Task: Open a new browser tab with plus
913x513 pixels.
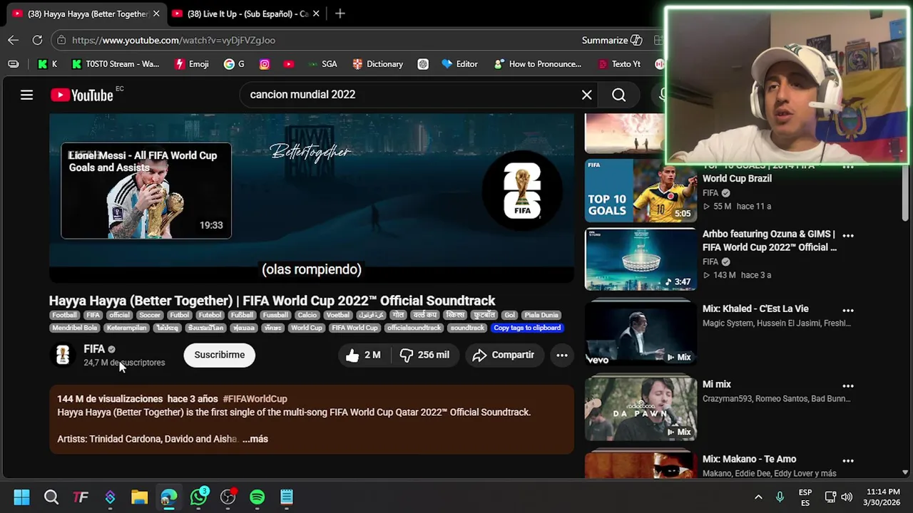Action: 340,14
